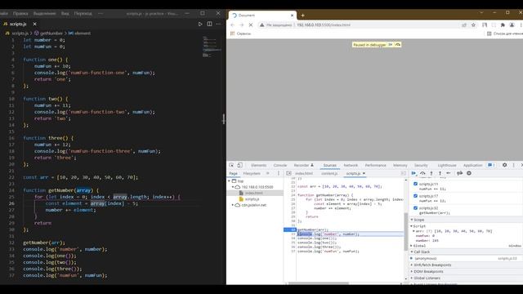Split VS Code editor right
Screen dimensions: 523x294
coord(209,24)
